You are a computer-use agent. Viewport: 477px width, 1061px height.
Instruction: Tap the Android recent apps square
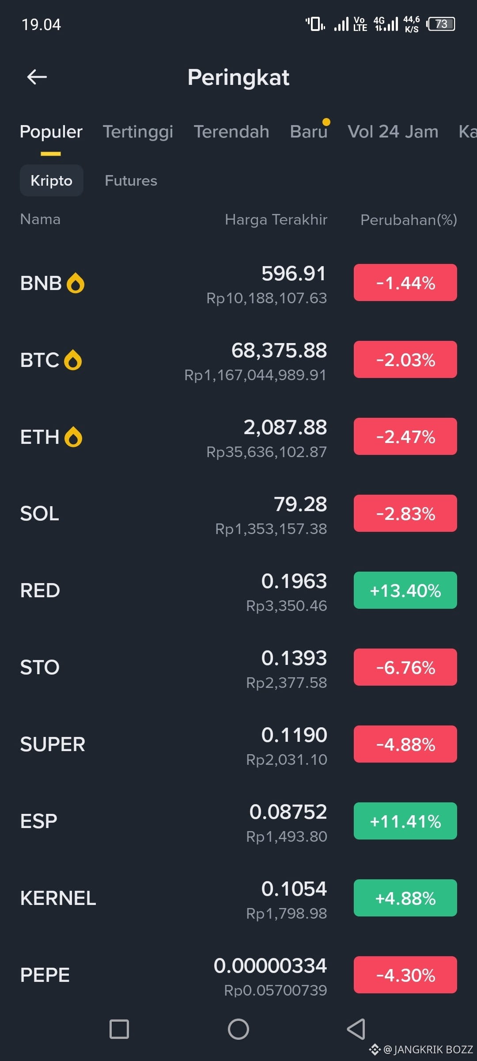tap(119, 1029)
